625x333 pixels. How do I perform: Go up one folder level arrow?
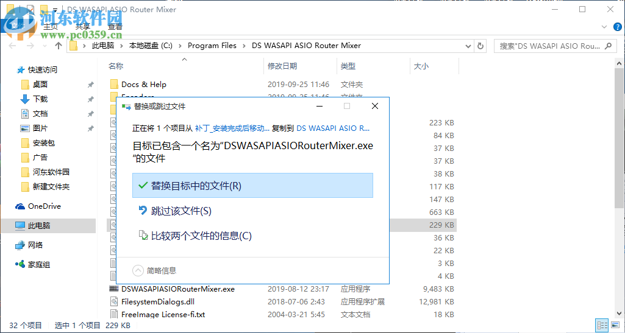[59, 46]
